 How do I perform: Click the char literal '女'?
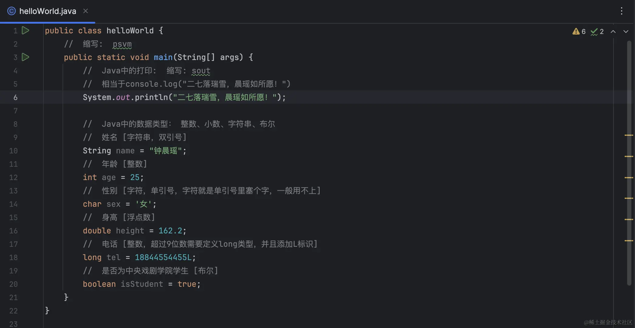pos(143,204)
